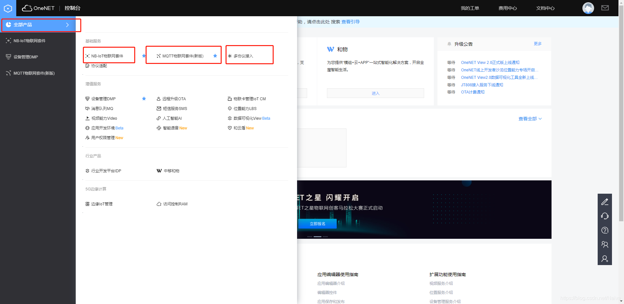This screenshot has width=624, height=304.
Task: Toggle the favorite star beside MQTT物联网套件(新版)
Action: click(x=215, y=55)
